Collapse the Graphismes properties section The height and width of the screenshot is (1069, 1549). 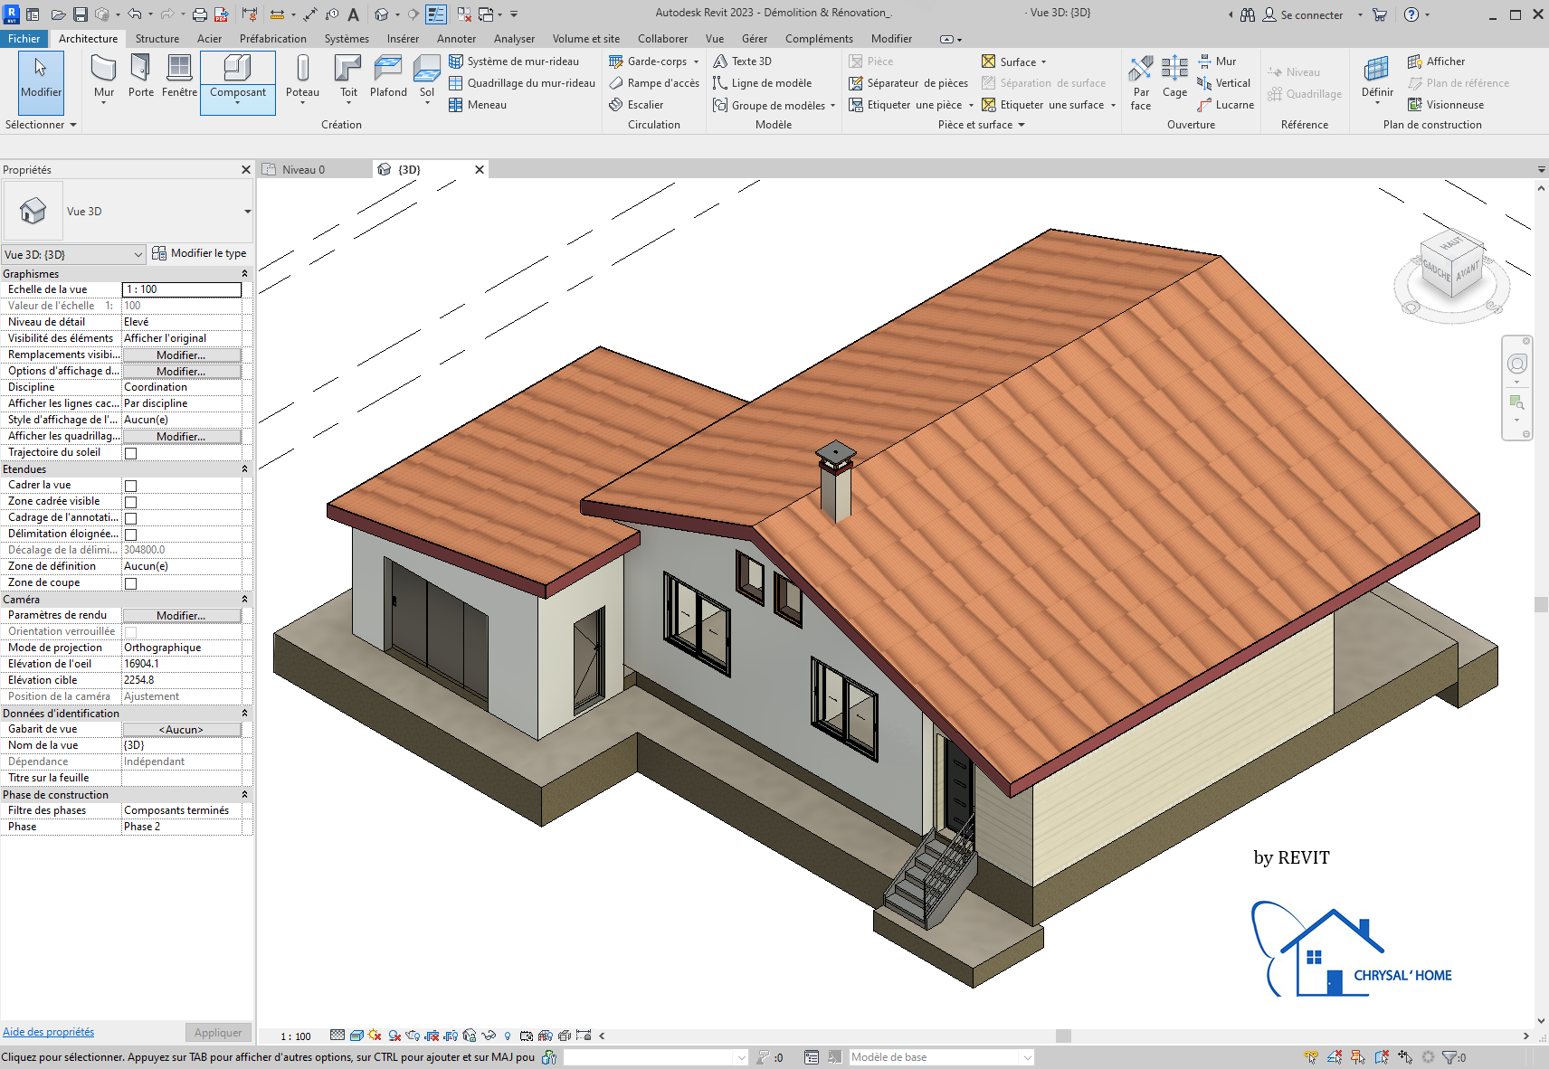[244, 274]
